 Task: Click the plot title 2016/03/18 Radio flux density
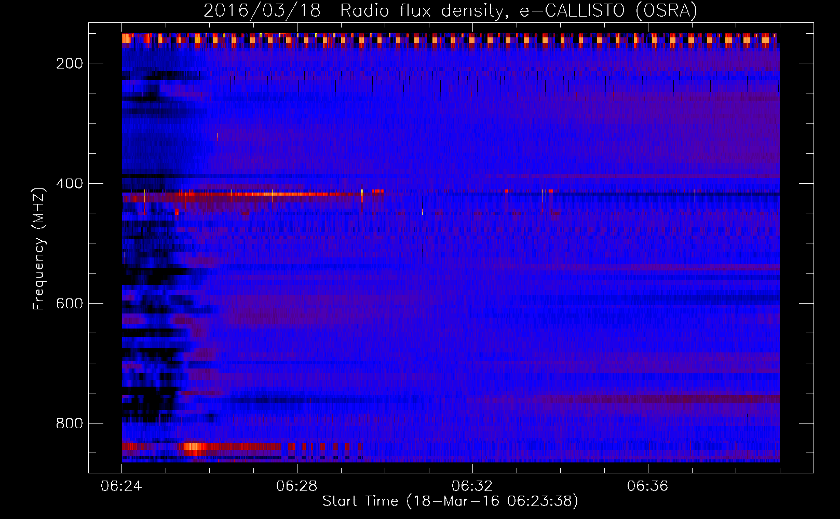click(x=450, y=11)
